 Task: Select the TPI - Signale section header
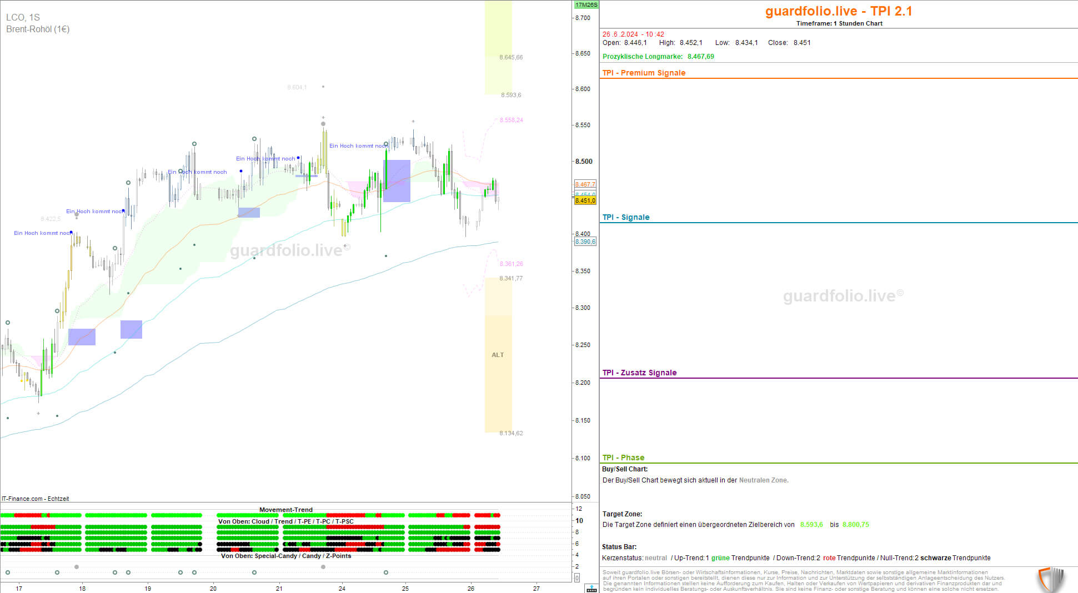click(626, 217)
